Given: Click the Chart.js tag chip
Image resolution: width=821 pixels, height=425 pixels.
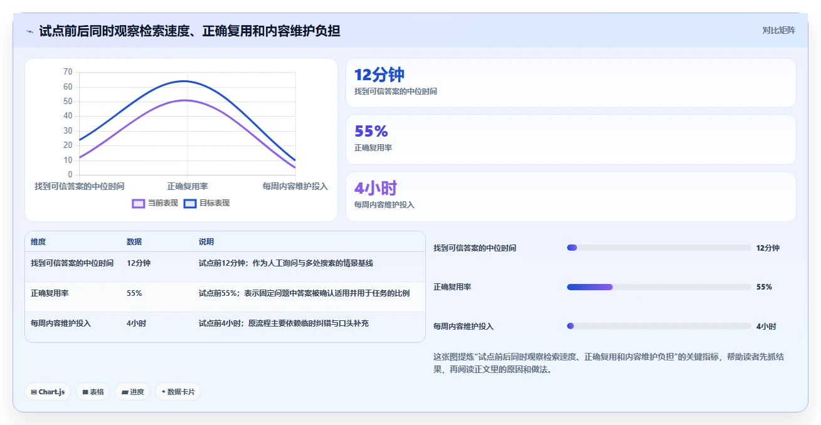Looking at the screenshot, I should (48, 392).
